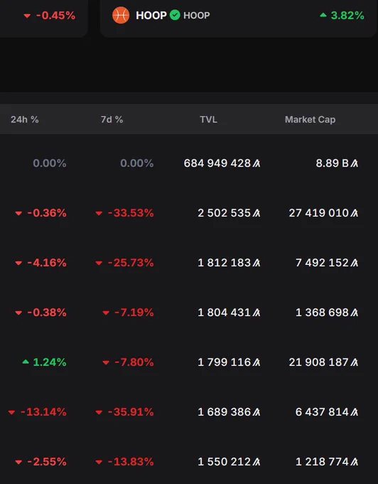Screen dimensions: 378x484
Task: Open the HOOP token name link
Action: click(x=151, y=15)
